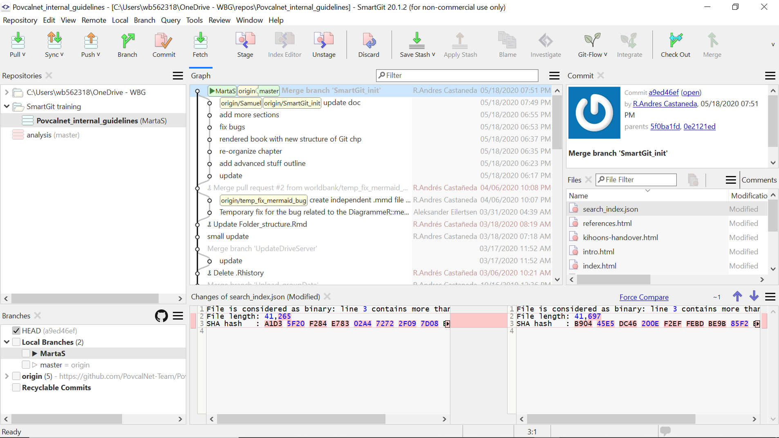This screenshot has width=779, height=438.
Task: Open the Remote menu
Action: pyautogui.click(x=94, y=20)
